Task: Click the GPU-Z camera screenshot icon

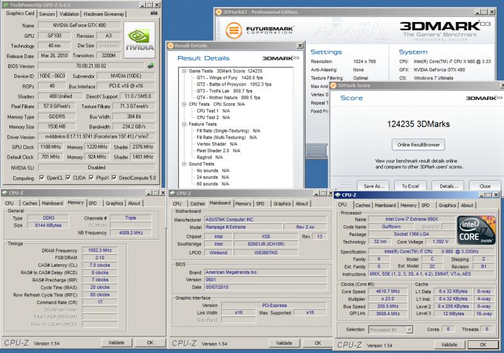Action: pyautogui.click(x=154, y=13)
